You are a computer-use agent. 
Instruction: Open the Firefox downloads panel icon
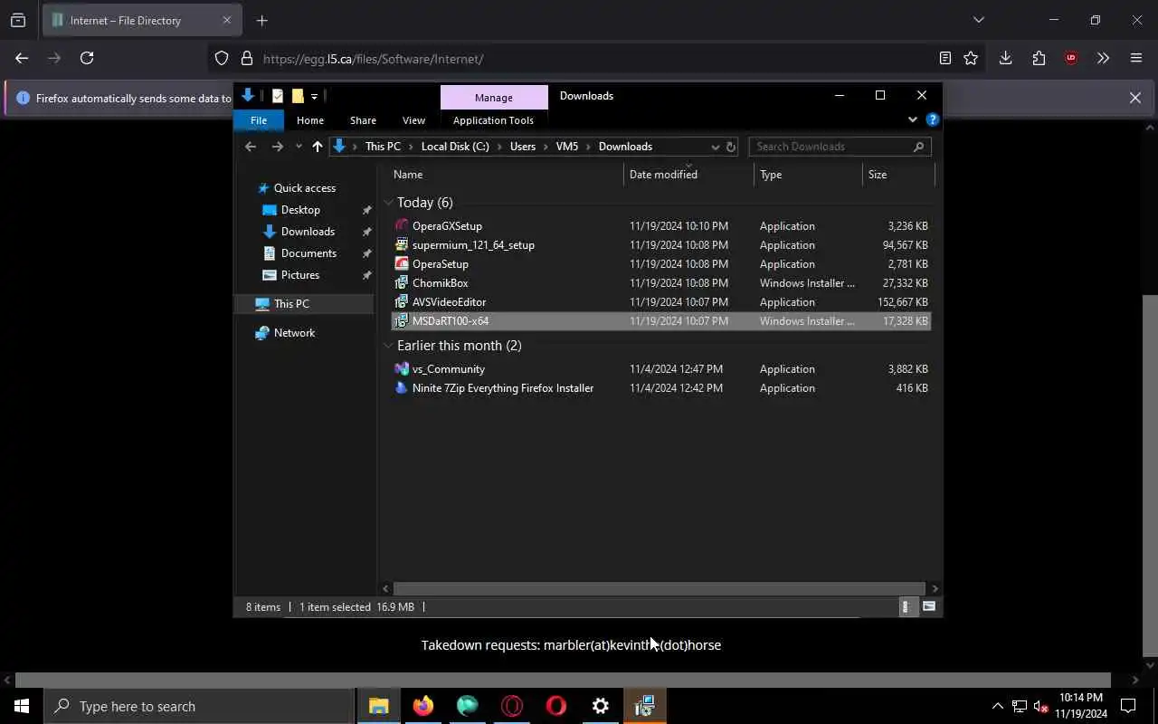point(1005,58)
